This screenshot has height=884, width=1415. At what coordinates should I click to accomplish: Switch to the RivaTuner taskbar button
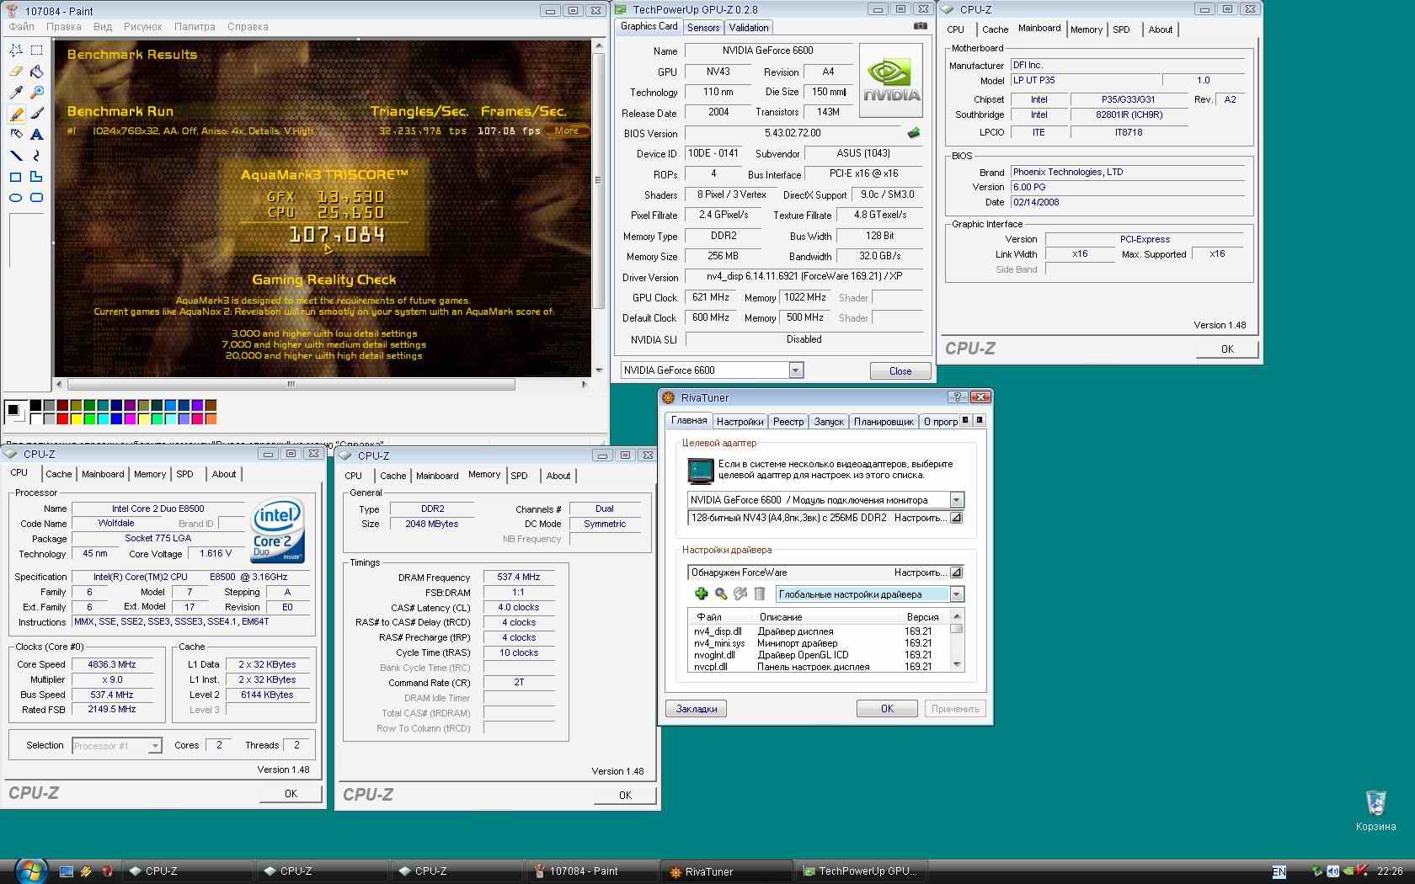726,871
